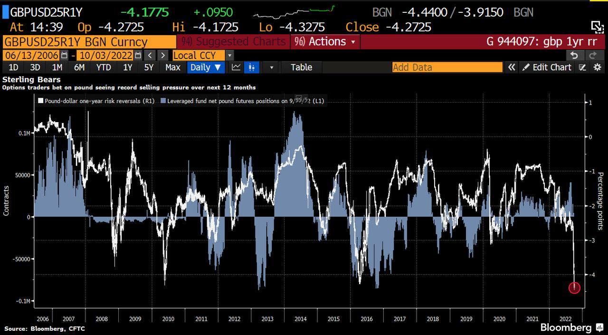Screen dimensions: 608x335
Task: Switch to Table view
Action: pyautogui.click(x=301, y=67)
